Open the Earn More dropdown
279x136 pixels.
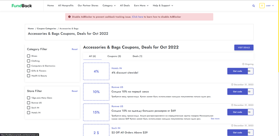(141, 5)
